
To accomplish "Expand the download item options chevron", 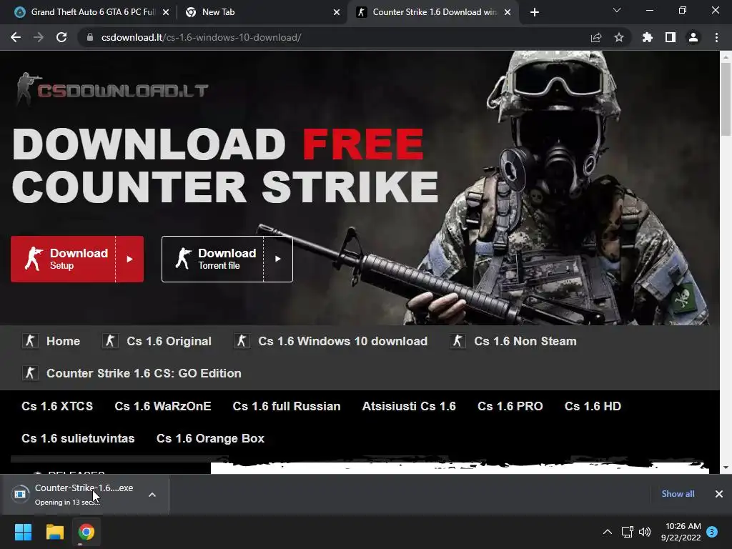I will coord(152,495).
